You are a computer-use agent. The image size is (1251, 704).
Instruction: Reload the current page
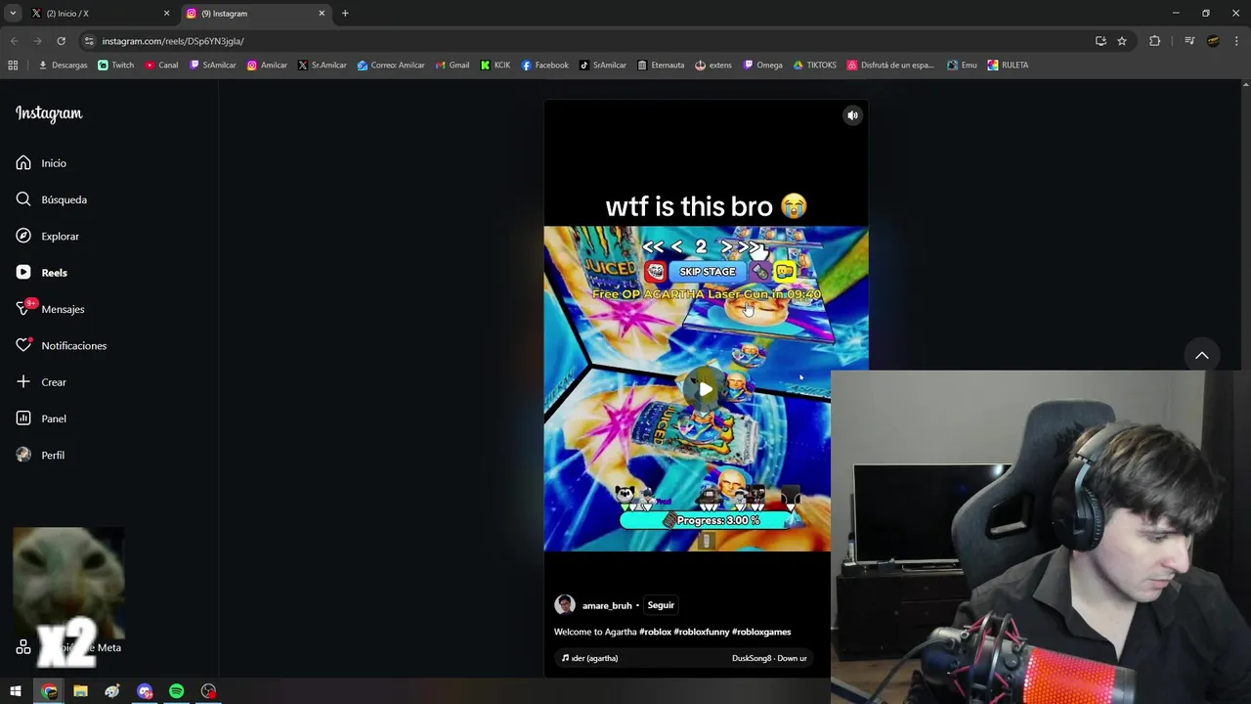click(x=61, y=41)
